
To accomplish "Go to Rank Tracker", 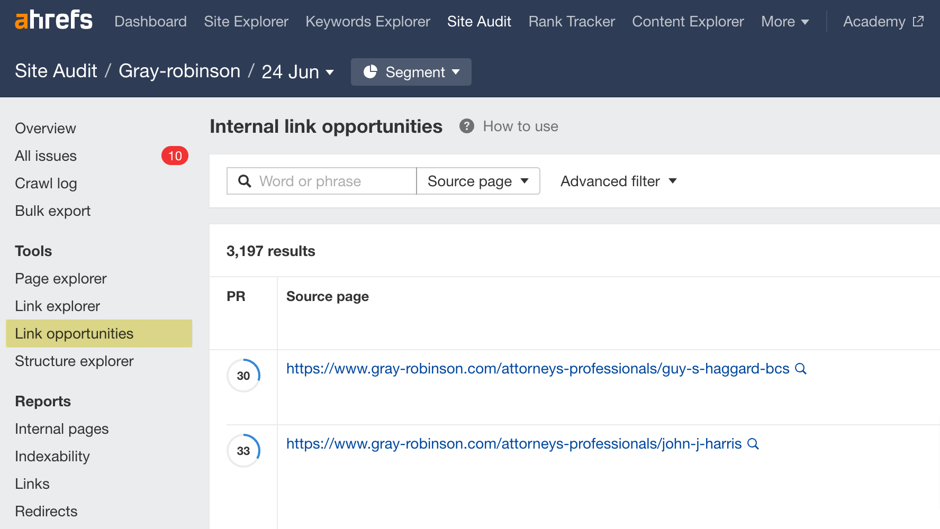I will click(571, 21).
